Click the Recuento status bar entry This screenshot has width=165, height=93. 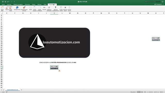134,92
